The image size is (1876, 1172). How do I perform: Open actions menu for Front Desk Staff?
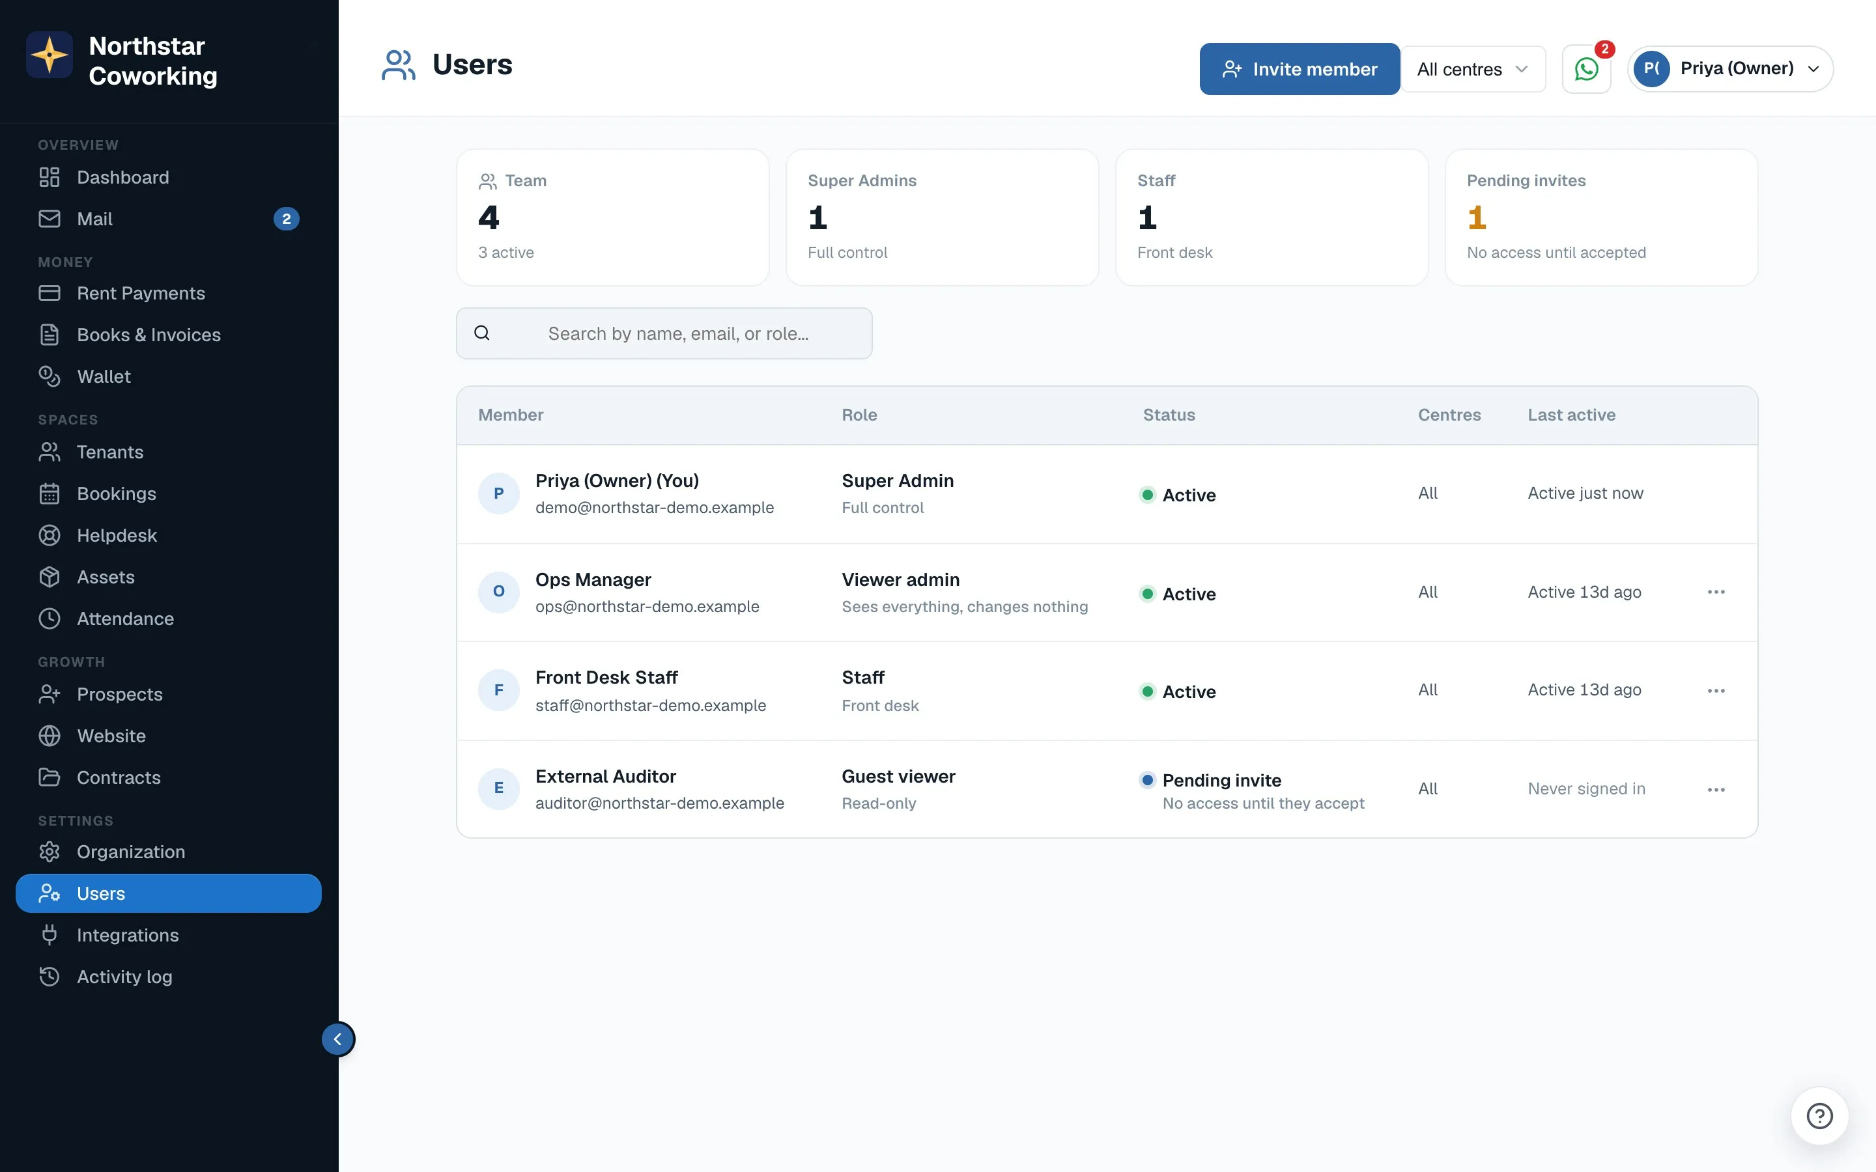[1716, 691]
